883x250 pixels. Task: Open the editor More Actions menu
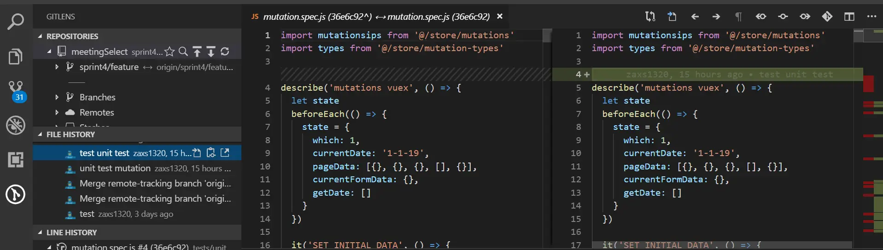coord(871,17)
